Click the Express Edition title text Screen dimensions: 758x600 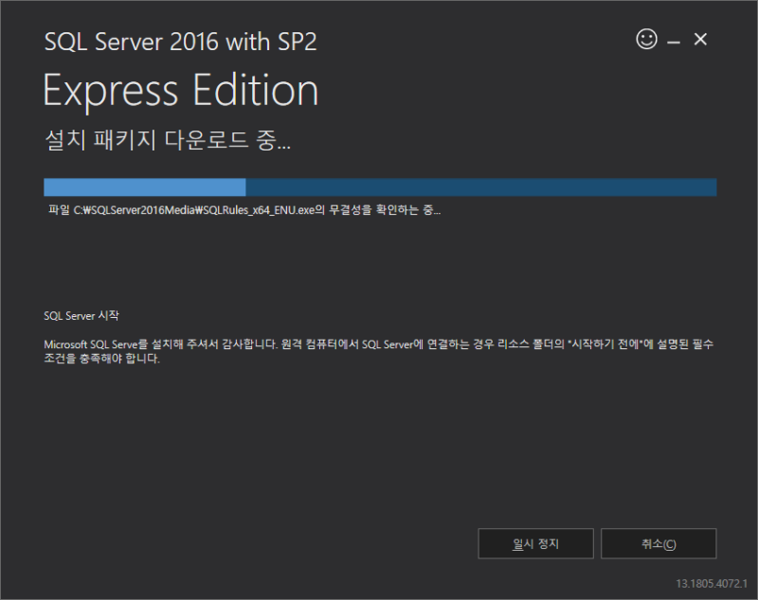(x=180, y=90)
